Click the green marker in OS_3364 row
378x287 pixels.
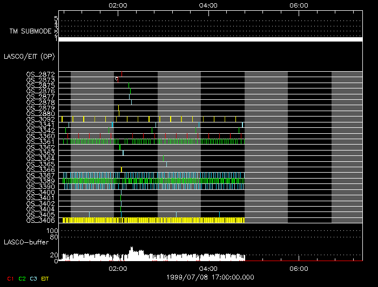[163, 158]
